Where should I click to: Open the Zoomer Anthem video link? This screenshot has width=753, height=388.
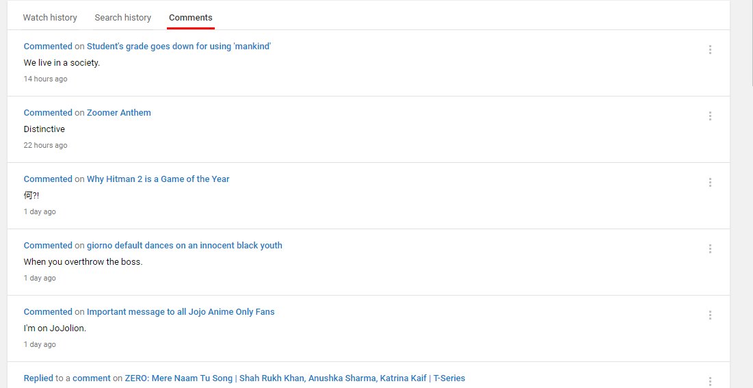(x=118, y=113)
